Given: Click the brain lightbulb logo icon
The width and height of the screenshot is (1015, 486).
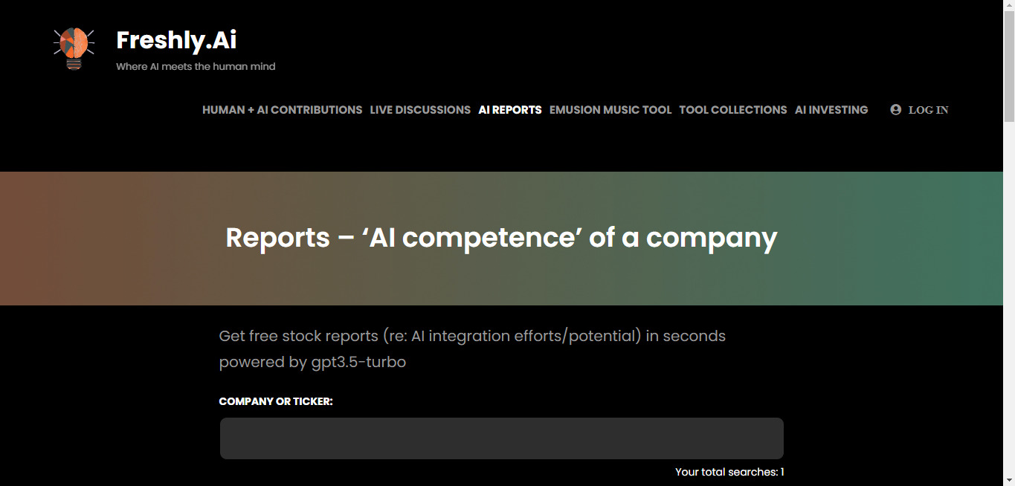Looking at the screenshot, I should click(x=74, y=48).
